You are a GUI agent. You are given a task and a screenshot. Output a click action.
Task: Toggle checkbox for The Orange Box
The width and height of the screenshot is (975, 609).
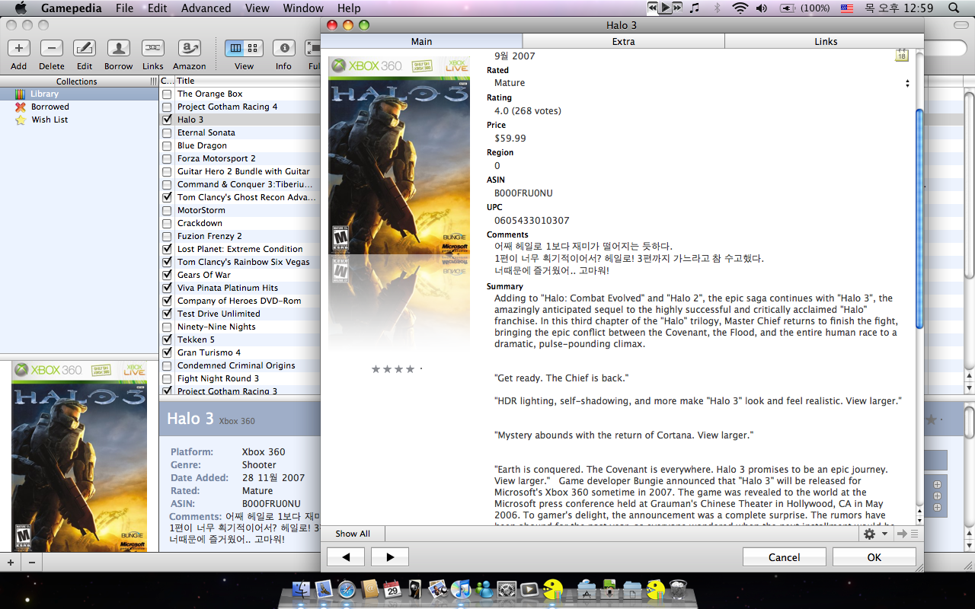tap(167, 94)
